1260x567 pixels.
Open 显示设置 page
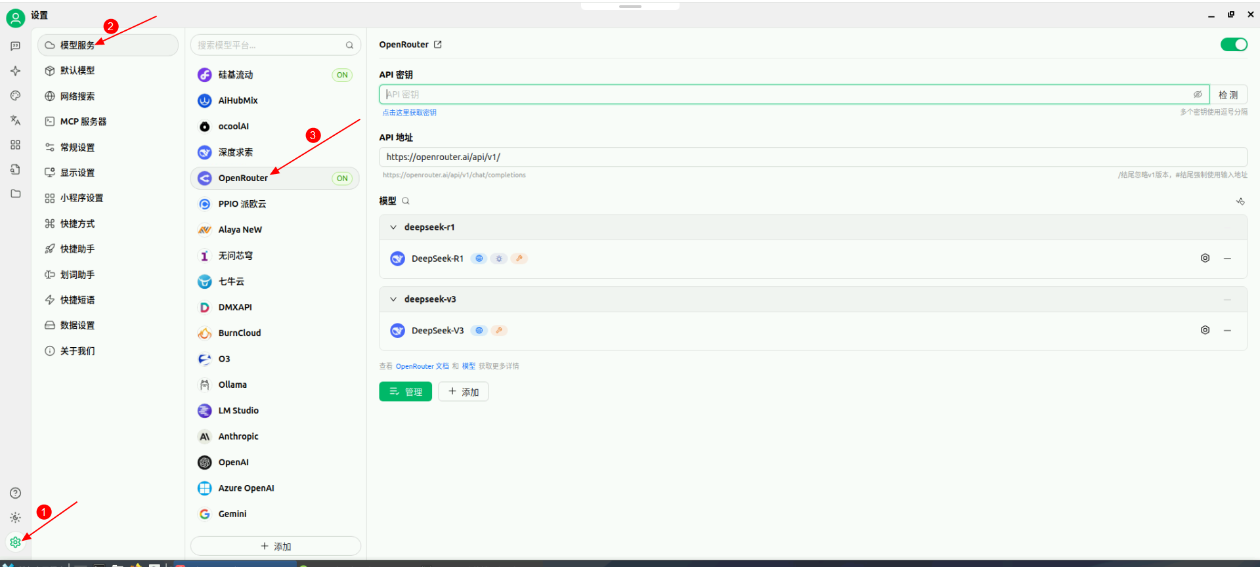[108, 173]
